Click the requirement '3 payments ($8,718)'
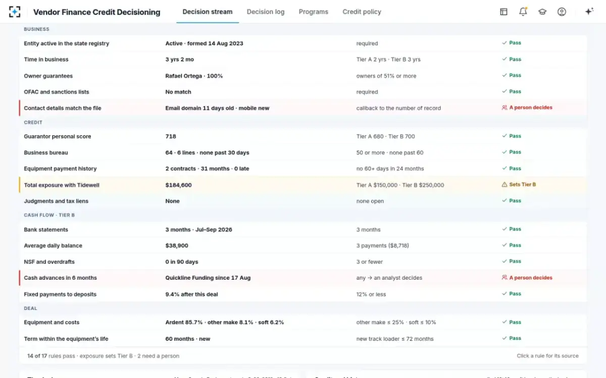Viewport: 606px width, 378px height. coord(382,245)
